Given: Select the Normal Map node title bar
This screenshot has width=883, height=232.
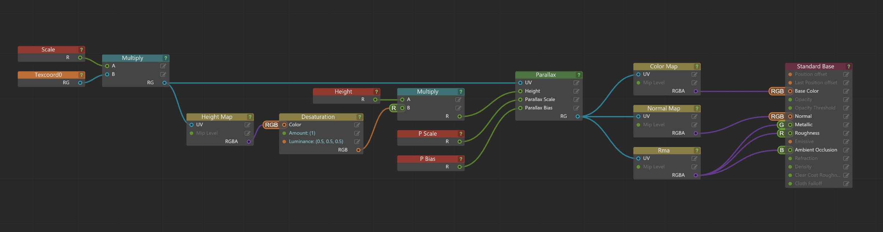Looking at the screenshot, I should click(x=667, y=108).
